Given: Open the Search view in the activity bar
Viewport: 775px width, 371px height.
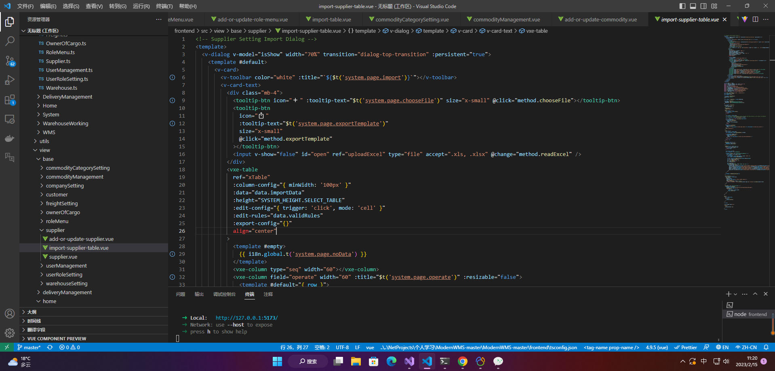Looking at the screenshot, I should click(10, 41).
